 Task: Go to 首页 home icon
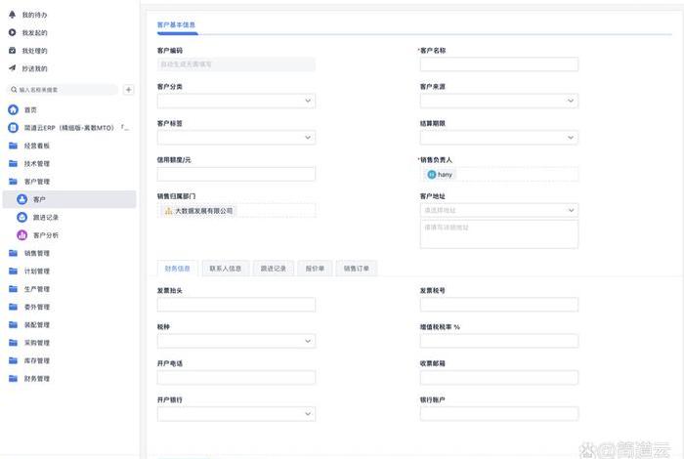point(13,109)
